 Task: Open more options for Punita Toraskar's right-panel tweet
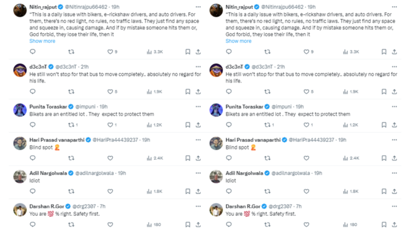tap(394, 107)
